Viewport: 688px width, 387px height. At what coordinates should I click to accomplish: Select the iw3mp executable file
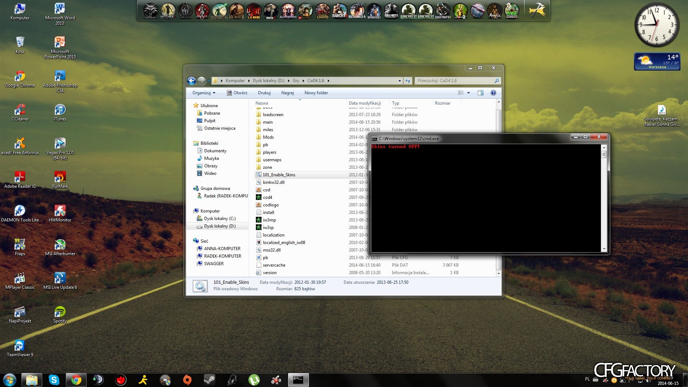(269, 220)
